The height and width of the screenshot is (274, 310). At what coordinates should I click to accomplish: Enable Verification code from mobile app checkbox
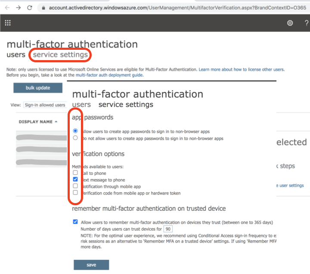coord(75,192)
